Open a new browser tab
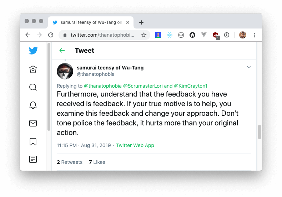Viewport: 282px width, 197px height. (x=141, y=22)
